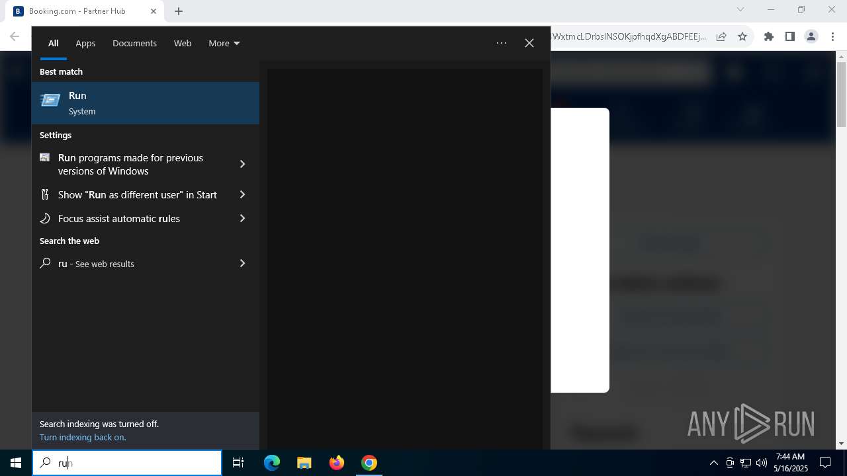Expand arrow for 'Run programs made for previous versions'
The width and height of the screenshot is (847, 476).
pyautogui.click(x=242, y=164)
